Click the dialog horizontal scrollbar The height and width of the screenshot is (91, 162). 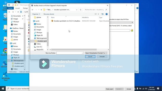coord(74,50)
